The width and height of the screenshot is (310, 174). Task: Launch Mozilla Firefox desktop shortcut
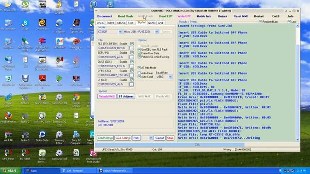click(8, 117)
